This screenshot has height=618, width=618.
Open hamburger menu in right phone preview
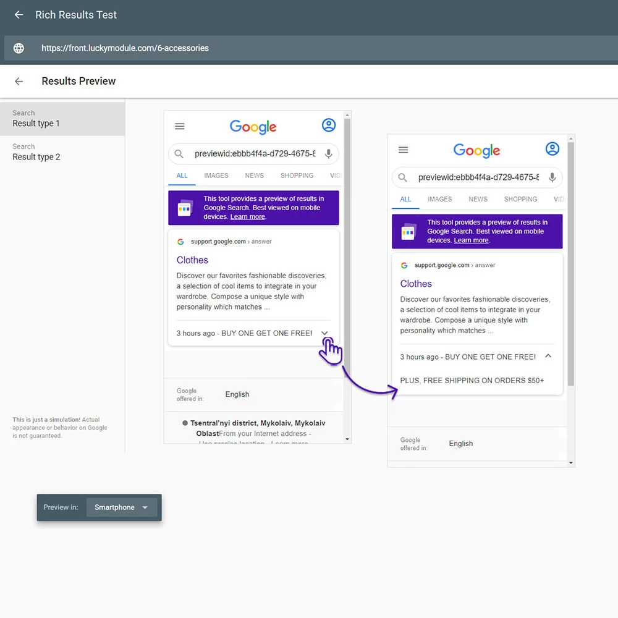403,150
